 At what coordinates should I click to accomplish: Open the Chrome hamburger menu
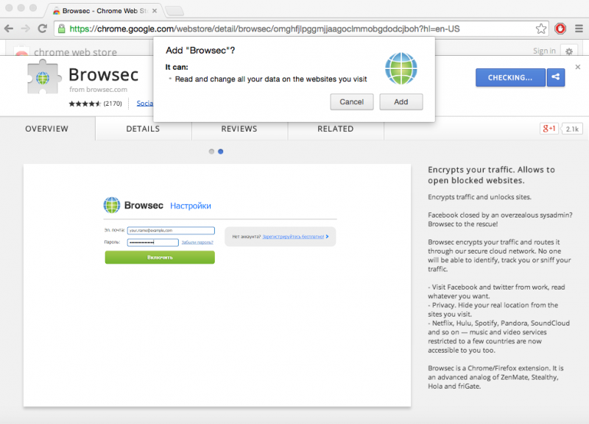(579, 29)
